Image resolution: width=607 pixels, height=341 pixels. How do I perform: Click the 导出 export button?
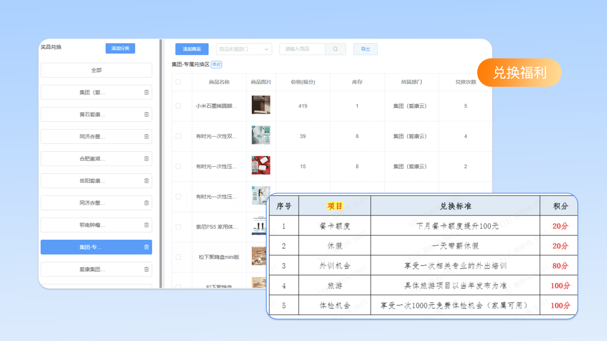(x=365, y=49)
